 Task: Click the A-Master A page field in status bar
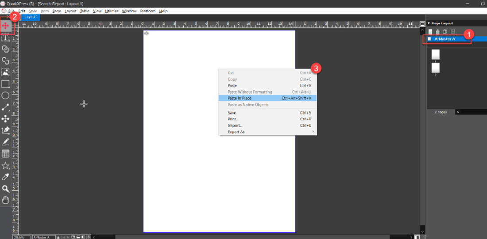pos(43,237)
